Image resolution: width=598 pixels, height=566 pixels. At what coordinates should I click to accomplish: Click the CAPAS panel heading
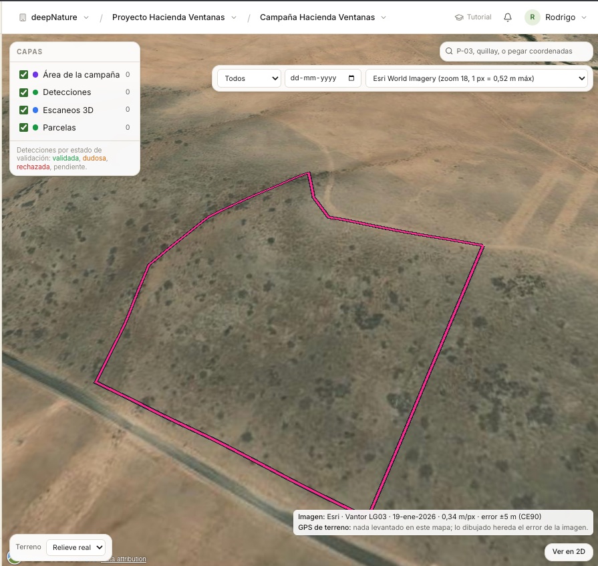(29, 52)
